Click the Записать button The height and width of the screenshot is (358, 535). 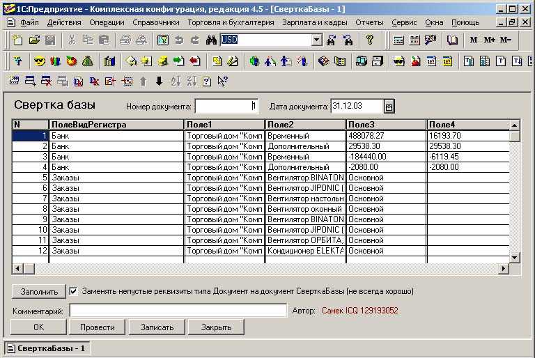tap(157, 327)
